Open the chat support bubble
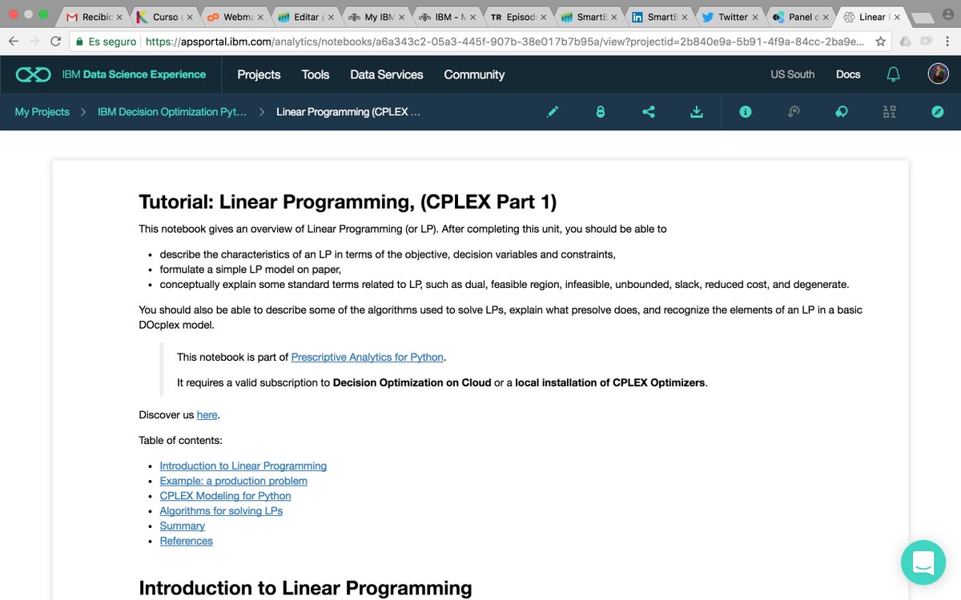Image resolution: width=961 pixels, height=600 pixels. pos(923,562)
